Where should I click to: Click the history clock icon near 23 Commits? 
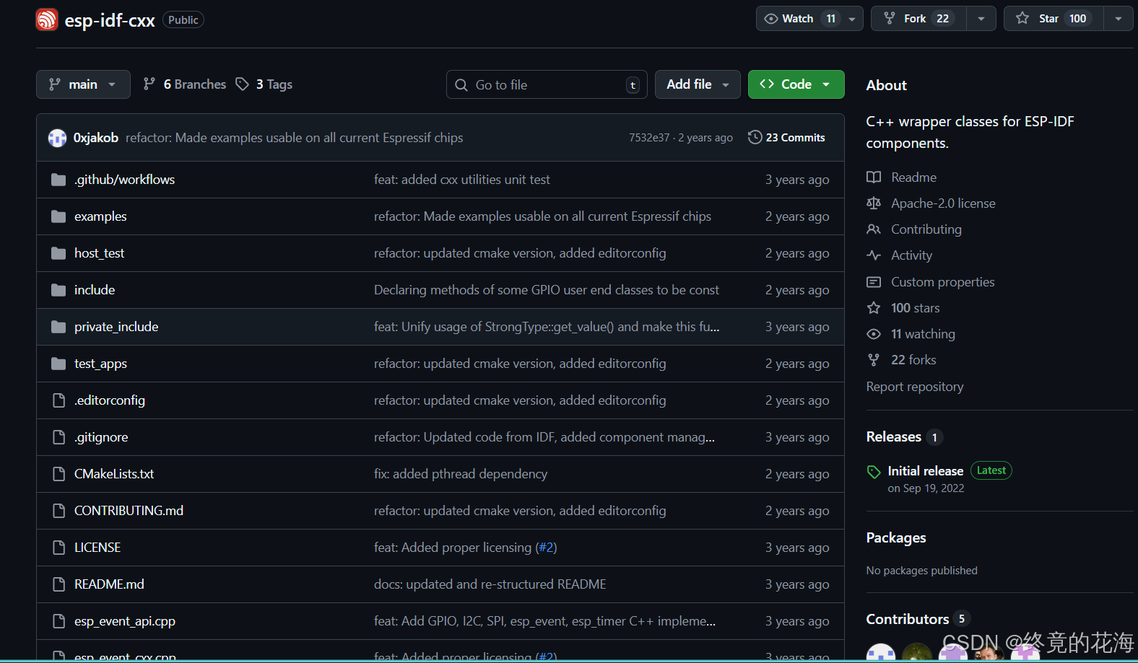[755, 137]
